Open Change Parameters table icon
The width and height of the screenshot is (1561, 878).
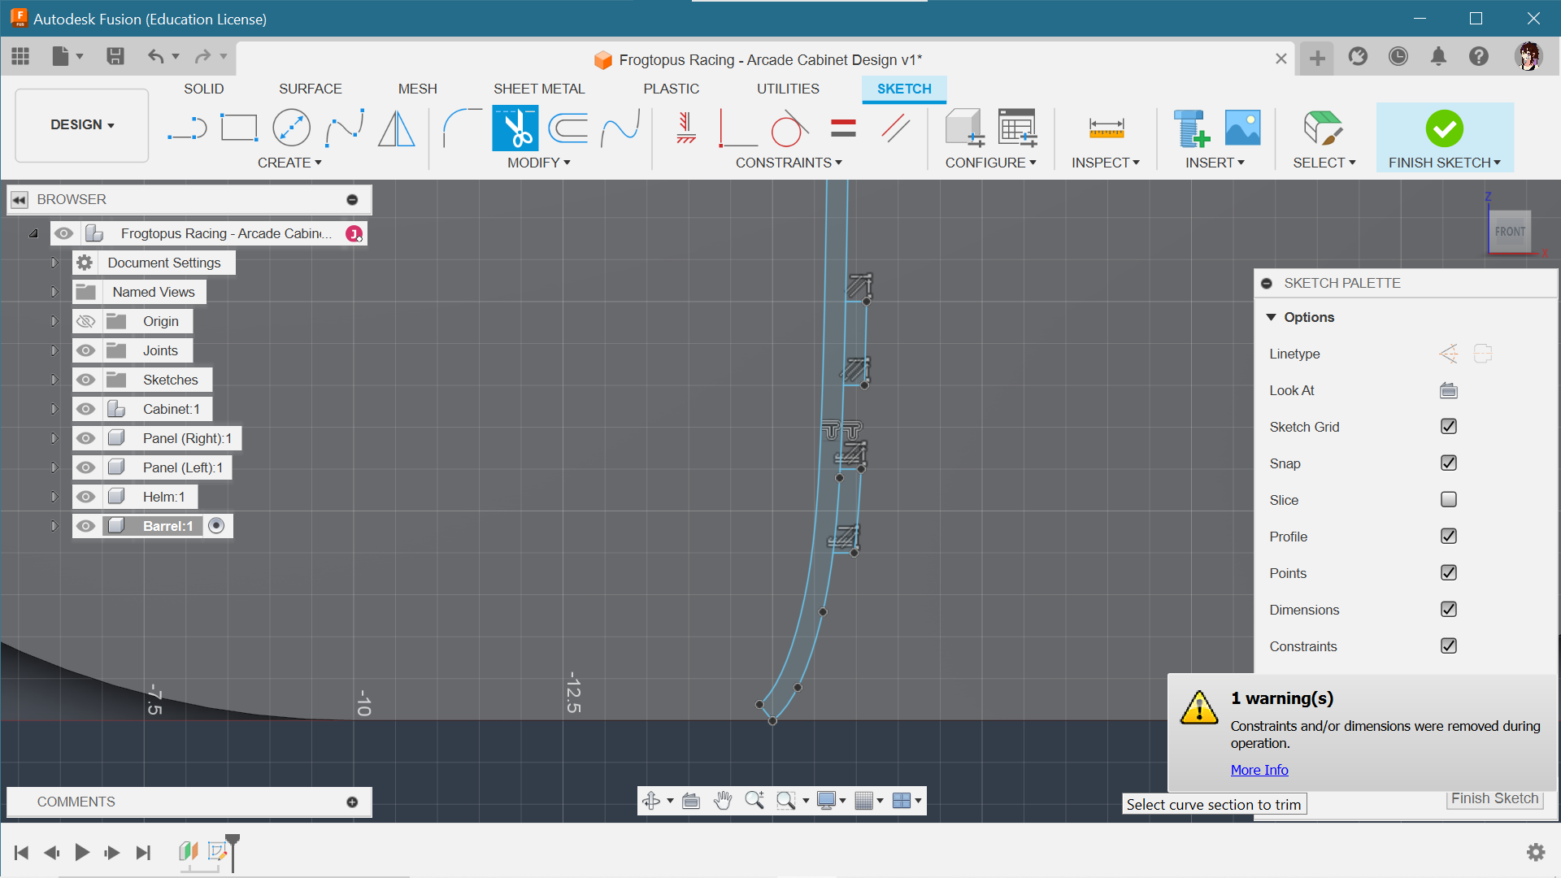click(1017, 128)
